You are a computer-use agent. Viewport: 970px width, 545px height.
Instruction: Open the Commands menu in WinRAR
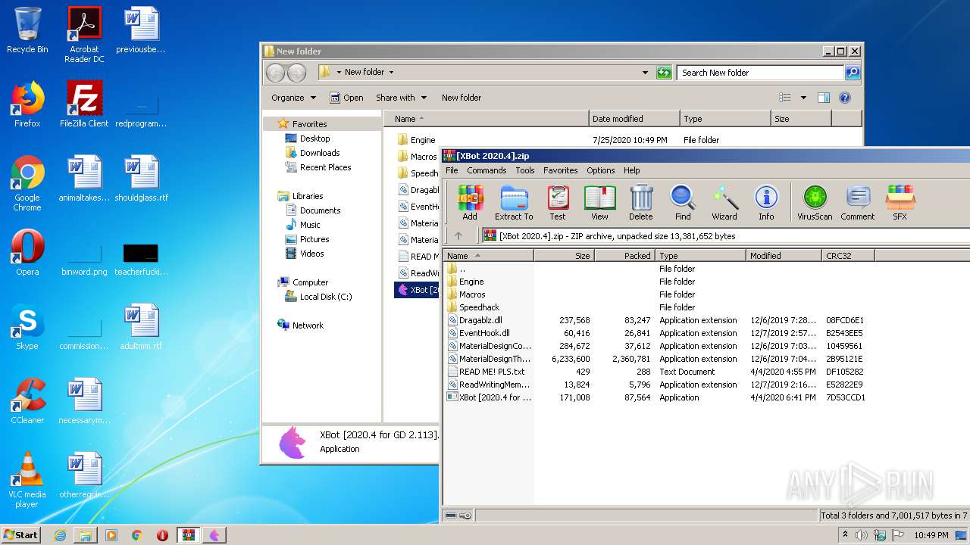click(487, 170)
